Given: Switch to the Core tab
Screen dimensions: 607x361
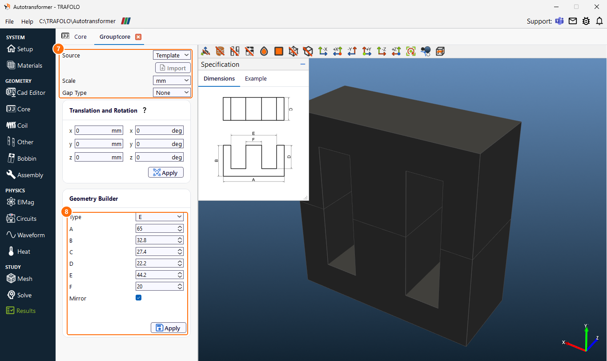Looking at the screenshot, I should [x=74, y=37].
